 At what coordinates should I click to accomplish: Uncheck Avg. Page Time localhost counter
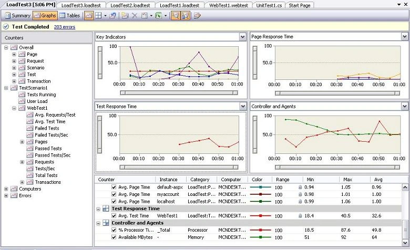114,201
